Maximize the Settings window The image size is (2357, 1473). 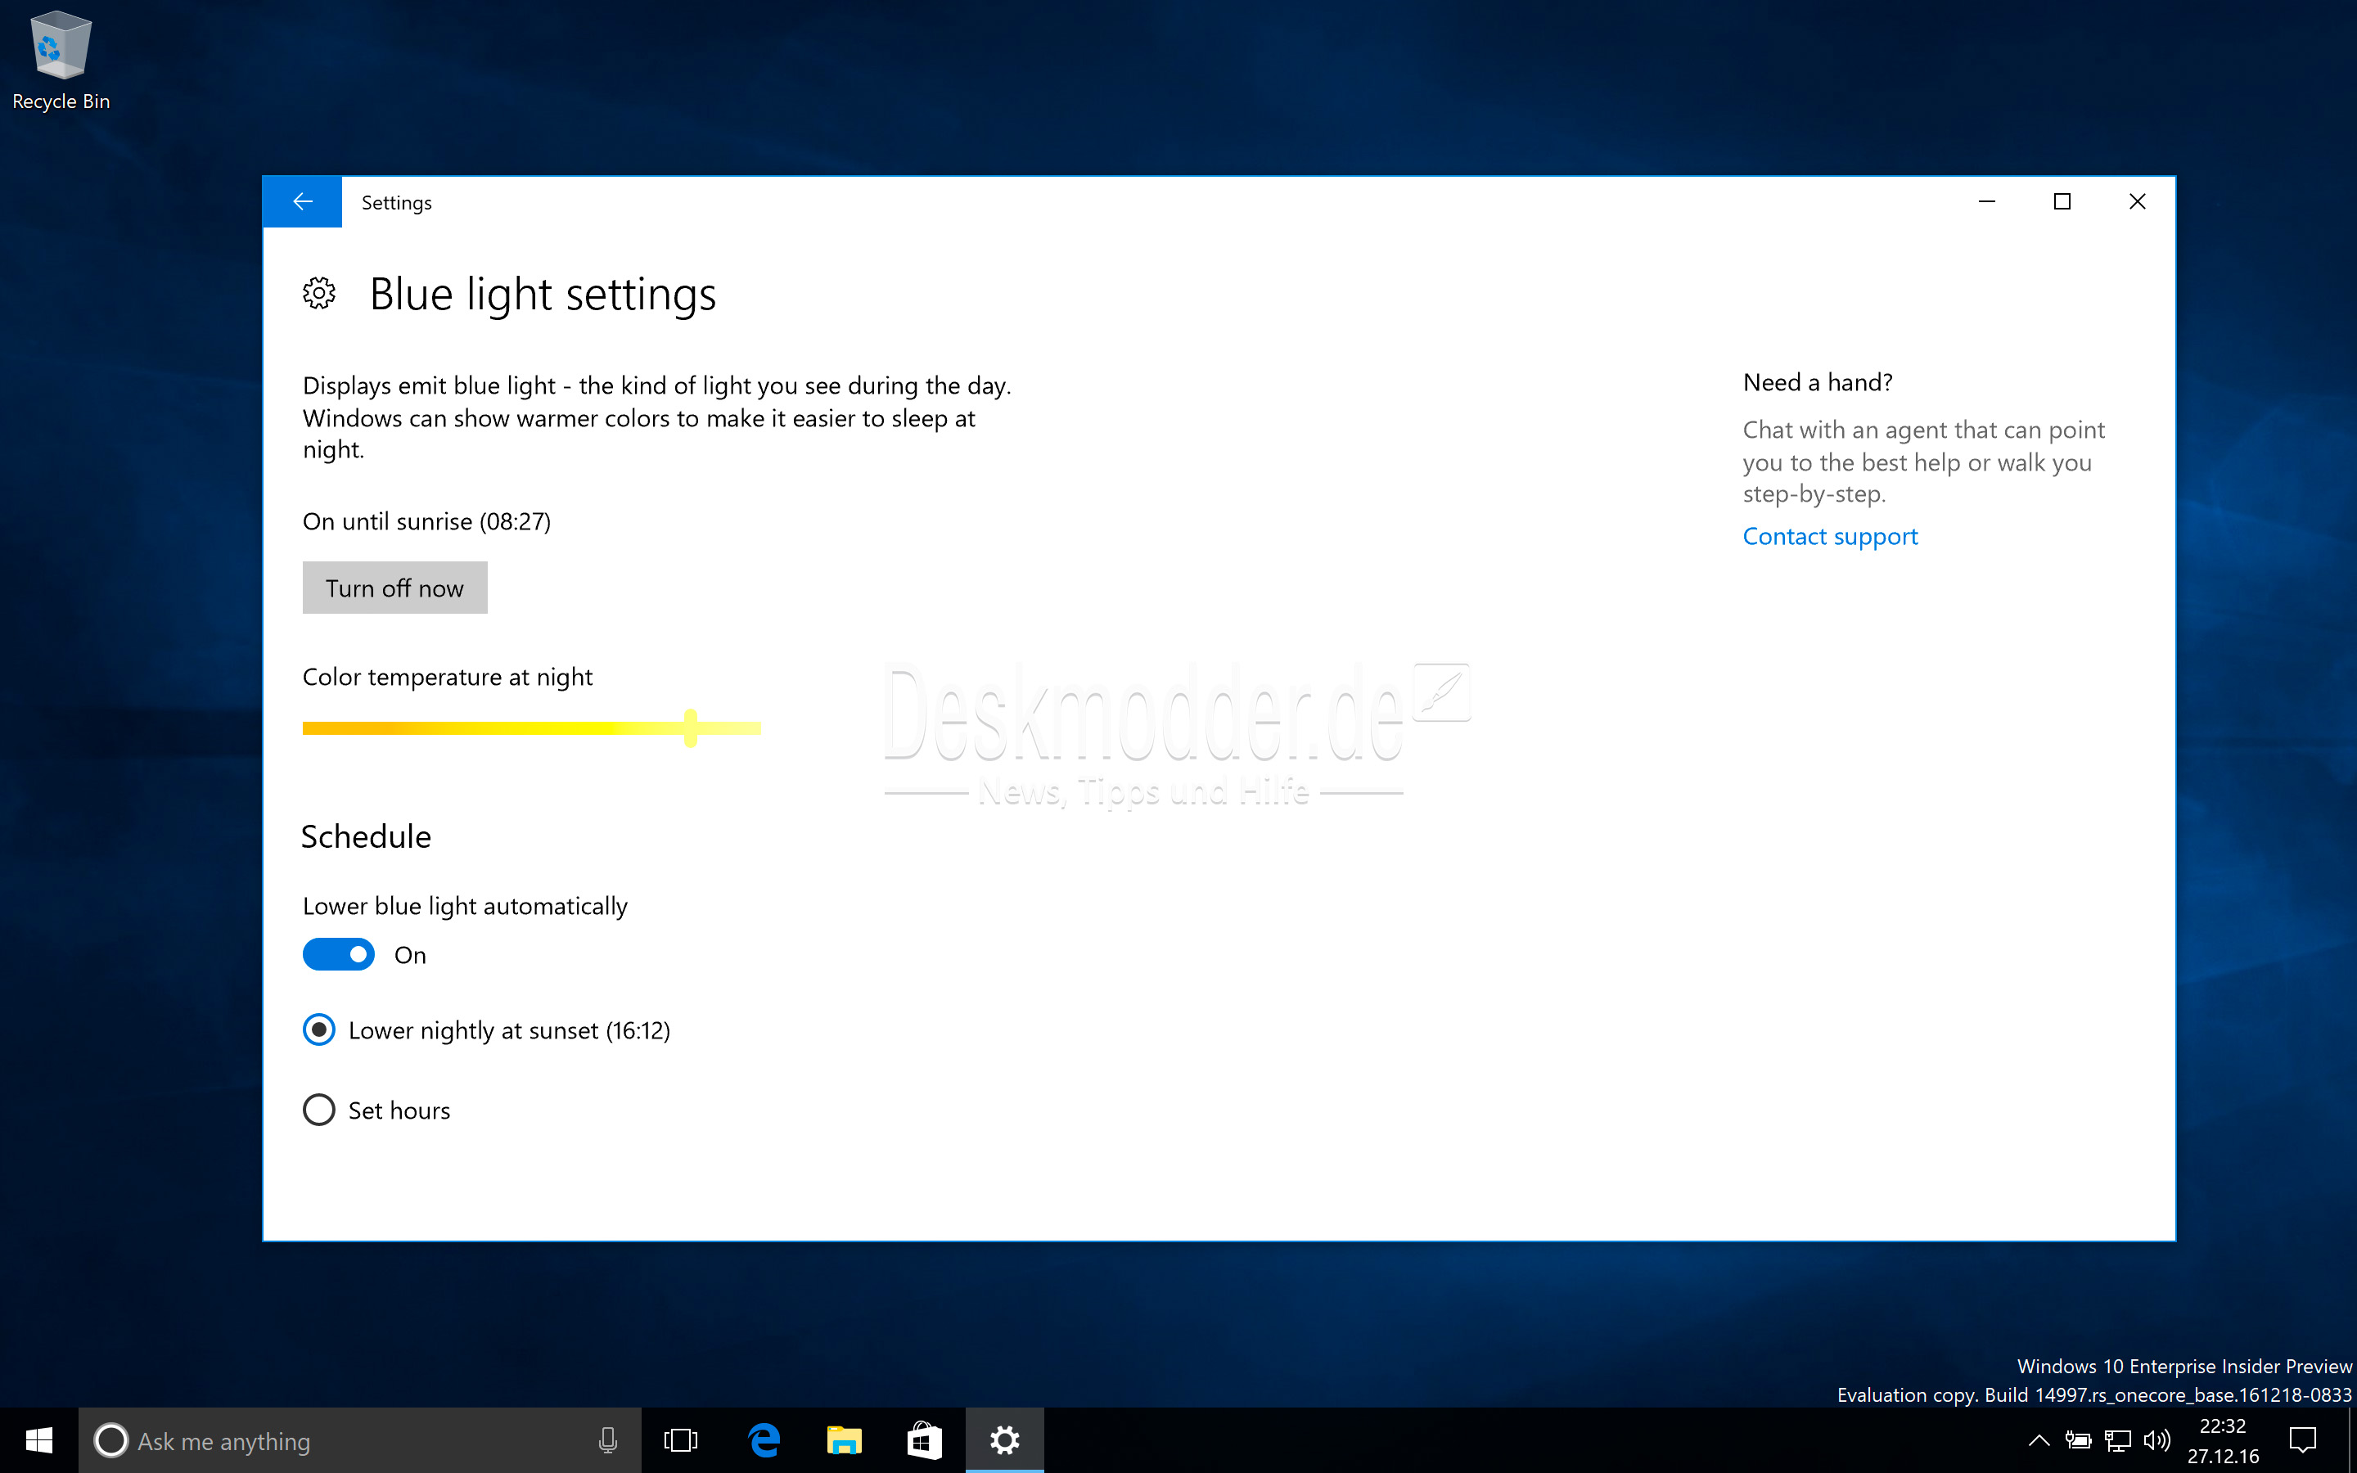tap(2062, 201)
